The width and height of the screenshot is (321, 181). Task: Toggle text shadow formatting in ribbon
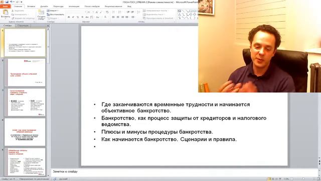[82, 17]
